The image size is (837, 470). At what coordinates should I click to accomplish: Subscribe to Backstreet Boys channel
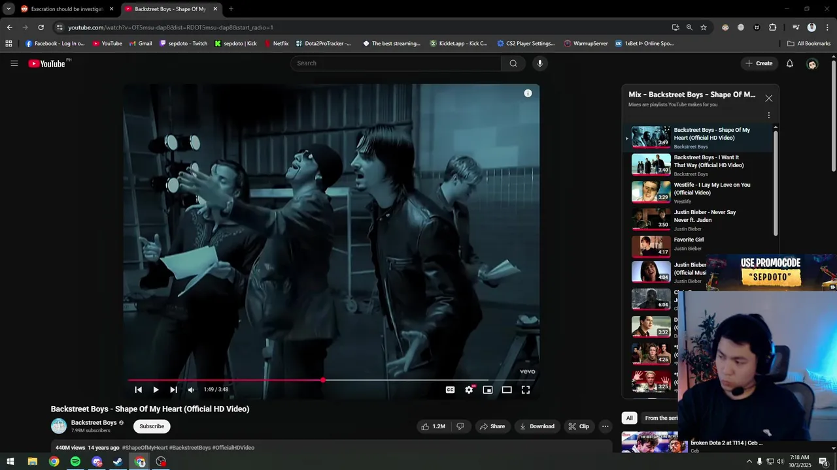tap(152, 426)
